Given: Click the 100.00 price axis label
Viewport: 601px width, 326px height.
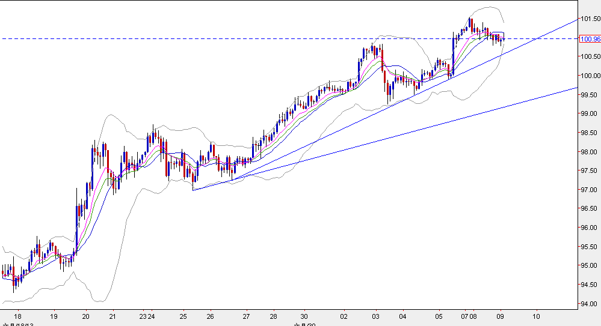Looking at the screenshot, I should (591, 76).
